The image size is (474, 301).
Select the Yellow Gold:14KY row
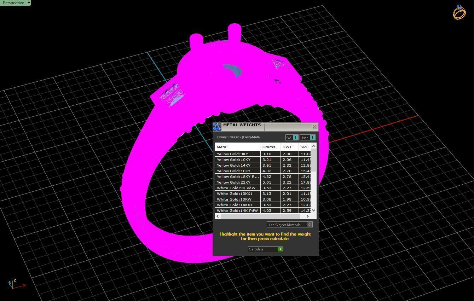263,165
